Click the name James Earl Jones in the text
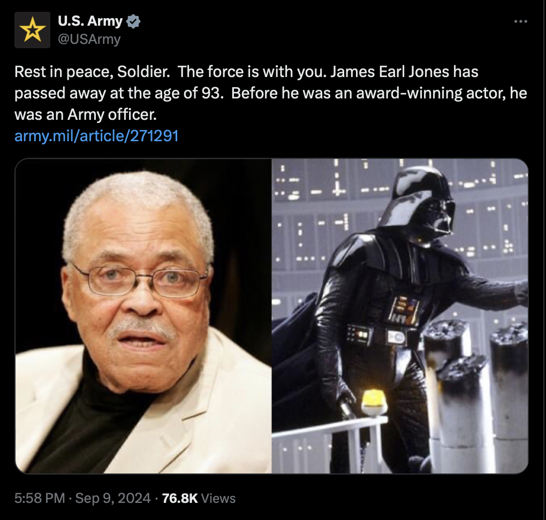The image size is (546, 520). click(x=390, y=72)
